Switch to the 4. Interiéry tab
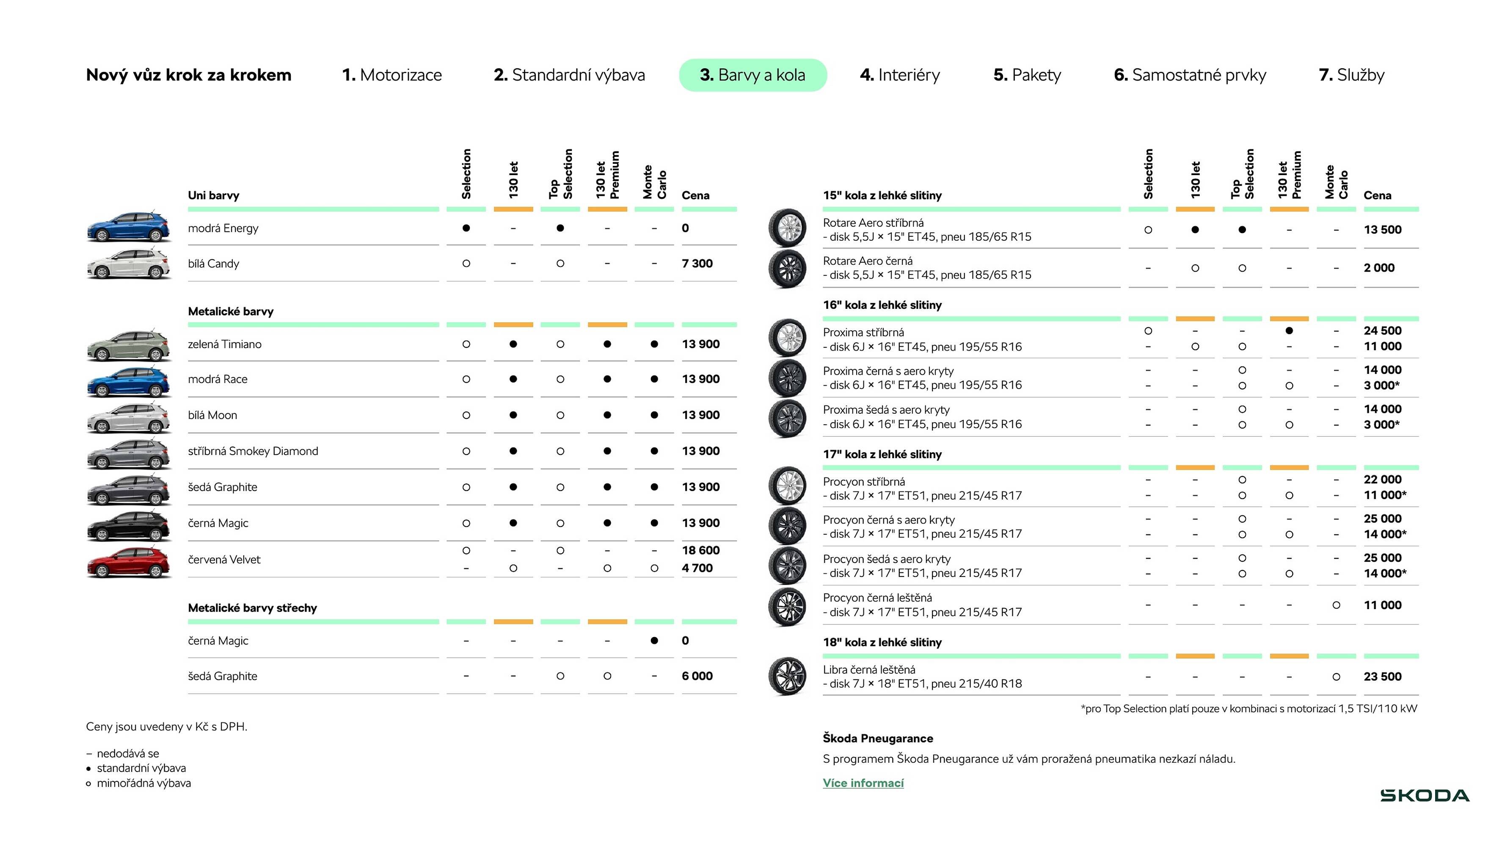 click(x=900, y=75)
